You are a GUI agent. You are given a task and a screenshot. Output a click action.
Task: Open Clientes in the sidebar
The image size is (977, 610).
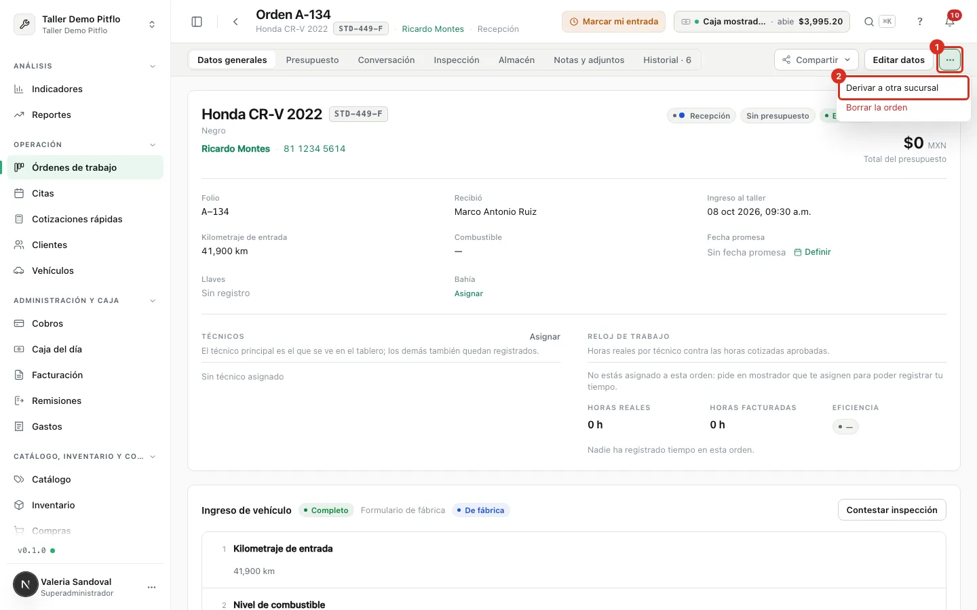tap(85, 245)
